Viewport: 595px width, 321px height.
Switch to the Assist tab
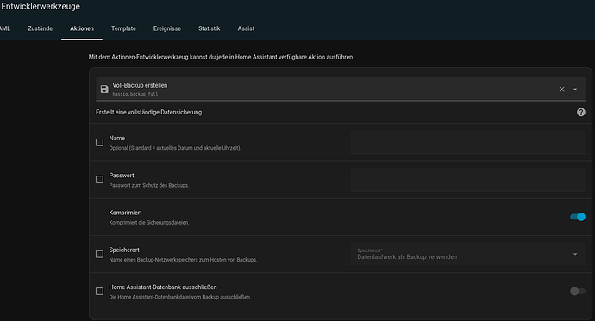tap(246, 28)
